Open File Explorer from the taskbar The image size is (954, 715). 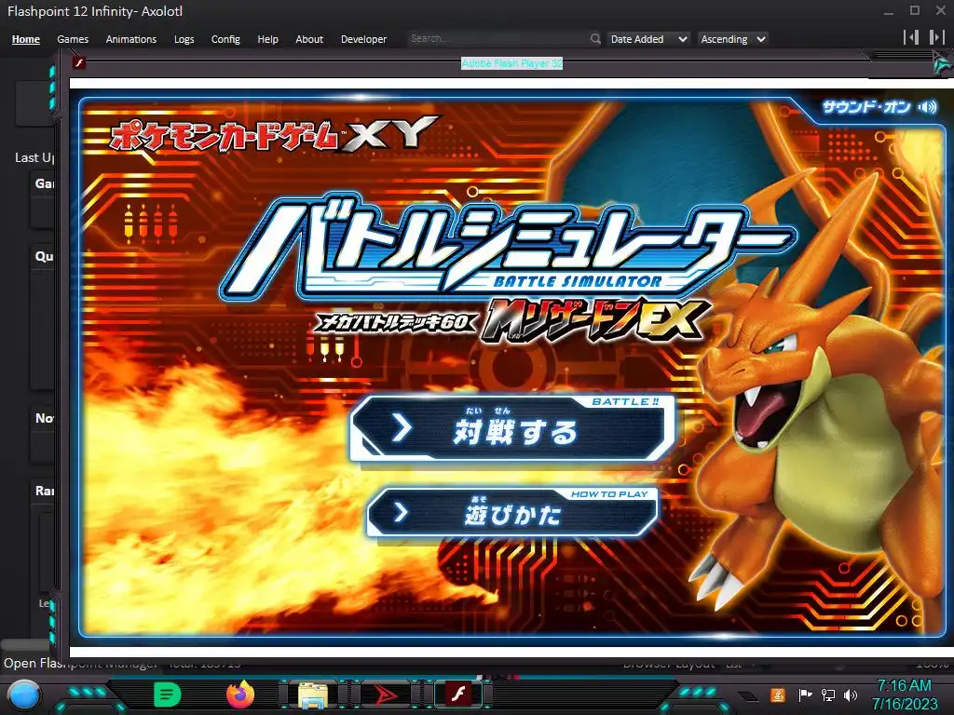(313, 695)
